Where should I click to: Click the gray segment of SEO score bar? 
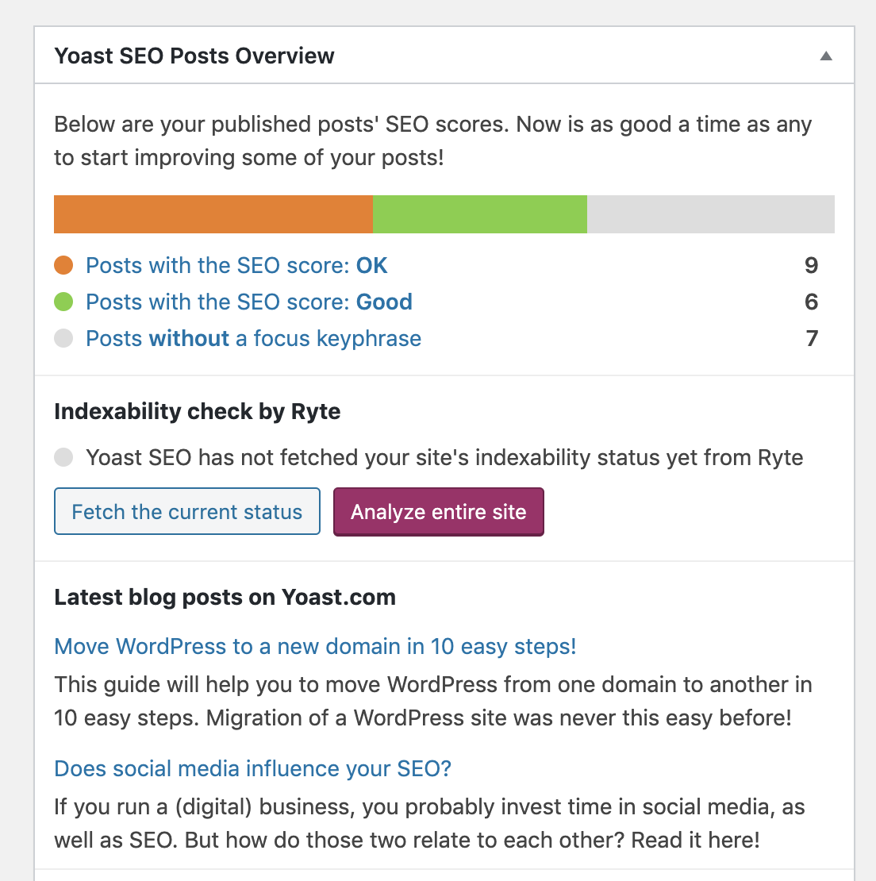click(x=711, y=214)
